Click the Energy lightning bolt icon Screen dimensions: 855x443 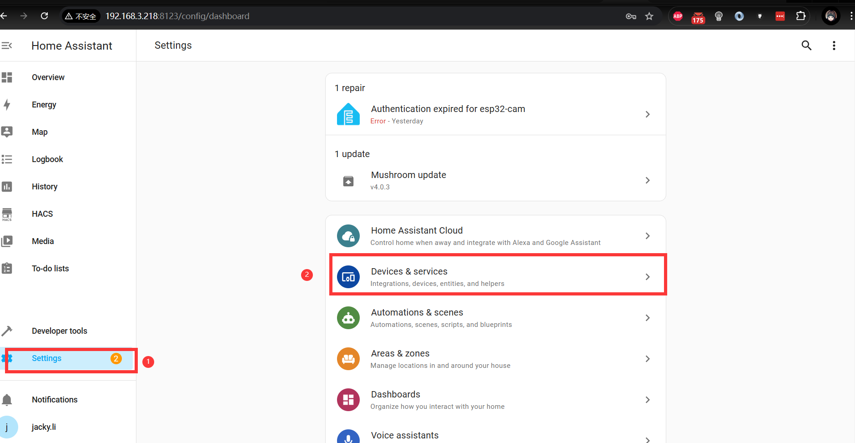point(7,105)
